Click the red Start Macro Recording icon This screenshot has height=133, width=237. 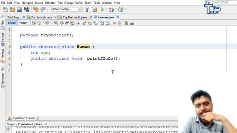114,23
